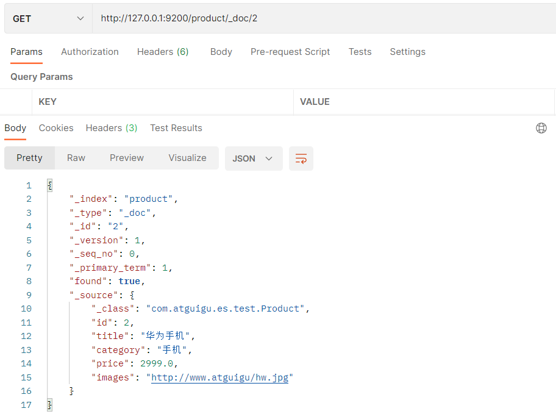Select the Pretty view button
556x414 pixels.
coord(29,158)
